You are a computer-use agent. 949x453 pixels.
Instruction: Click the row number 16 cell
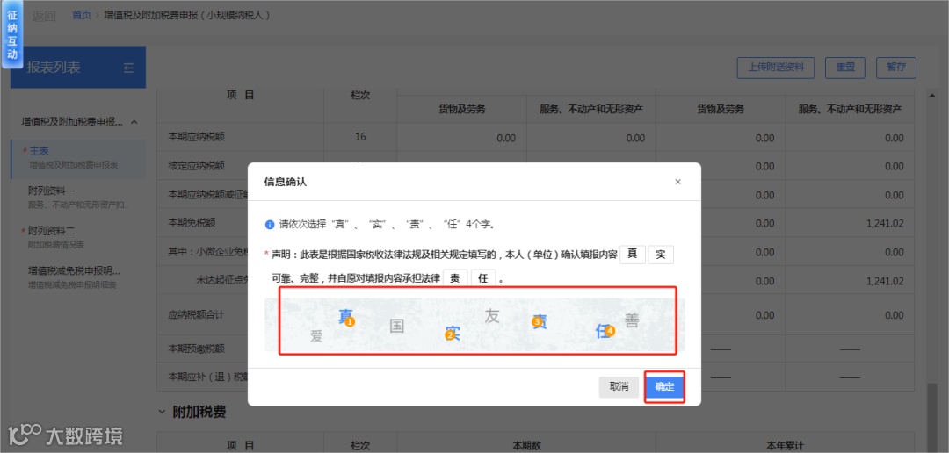click(361, 137)
